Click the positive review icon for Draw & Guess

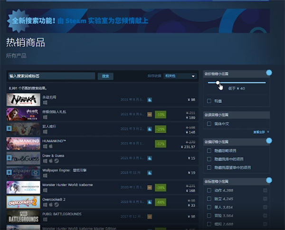(x=150, y=158)
